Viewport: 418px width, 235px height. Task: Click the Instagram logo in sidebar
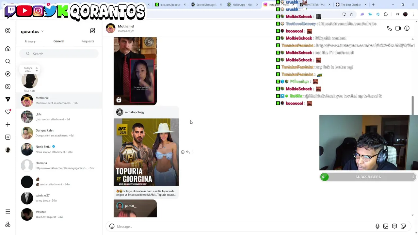coord(8,31)
